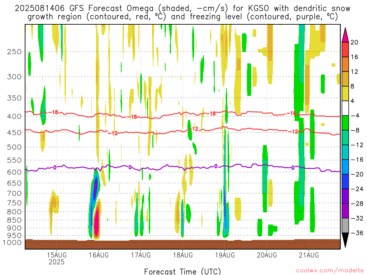
Task: Click the 850 pressure level label
Action: (14, 220)
